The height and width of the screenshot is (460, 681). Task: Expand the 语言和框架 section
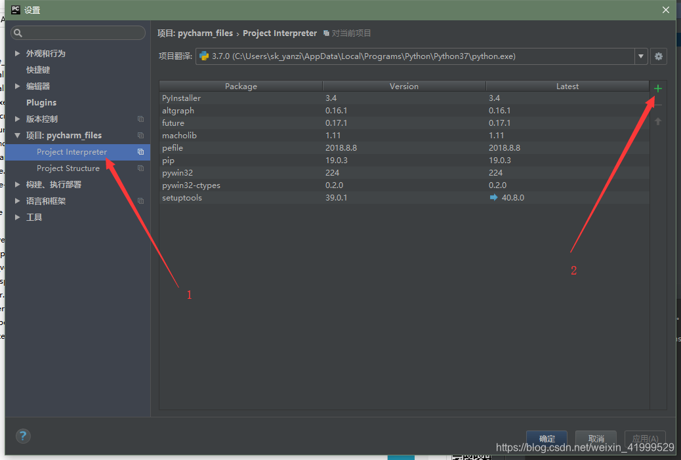tap(17, 201)
